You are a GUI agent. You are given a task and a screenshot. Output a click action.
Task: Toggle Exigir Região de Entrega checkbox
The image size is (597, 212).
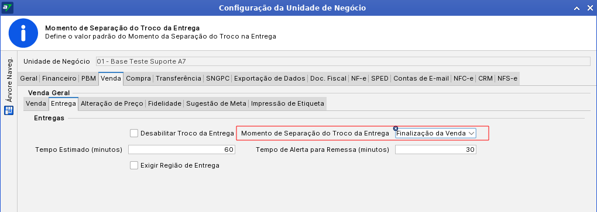click(x=133, y=165)
